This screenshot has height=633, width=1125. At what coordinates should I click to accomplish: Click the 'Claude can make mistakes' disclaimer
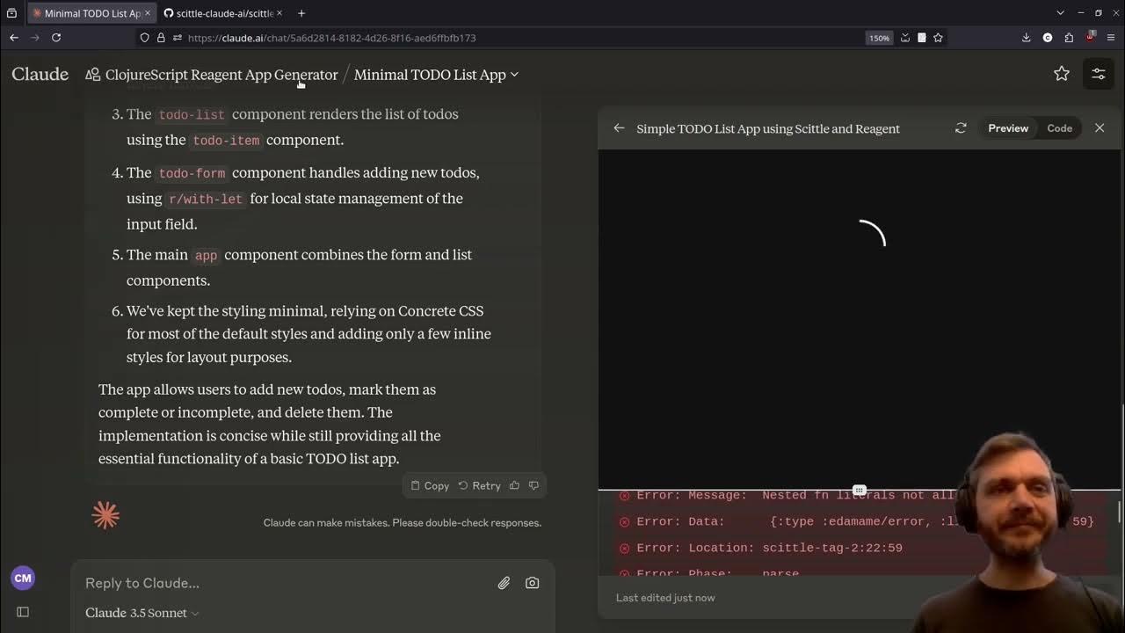coord(403,522)
